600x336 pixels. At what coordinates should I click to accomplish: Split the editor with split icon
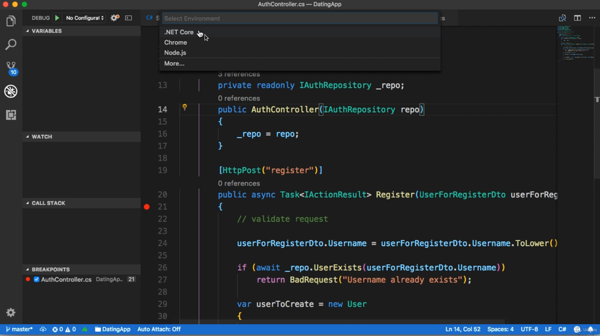point(577,18)
